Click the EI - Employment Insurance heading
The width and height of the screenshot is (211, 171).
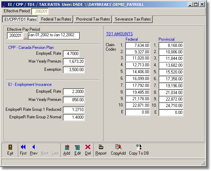tap(30, 84)
